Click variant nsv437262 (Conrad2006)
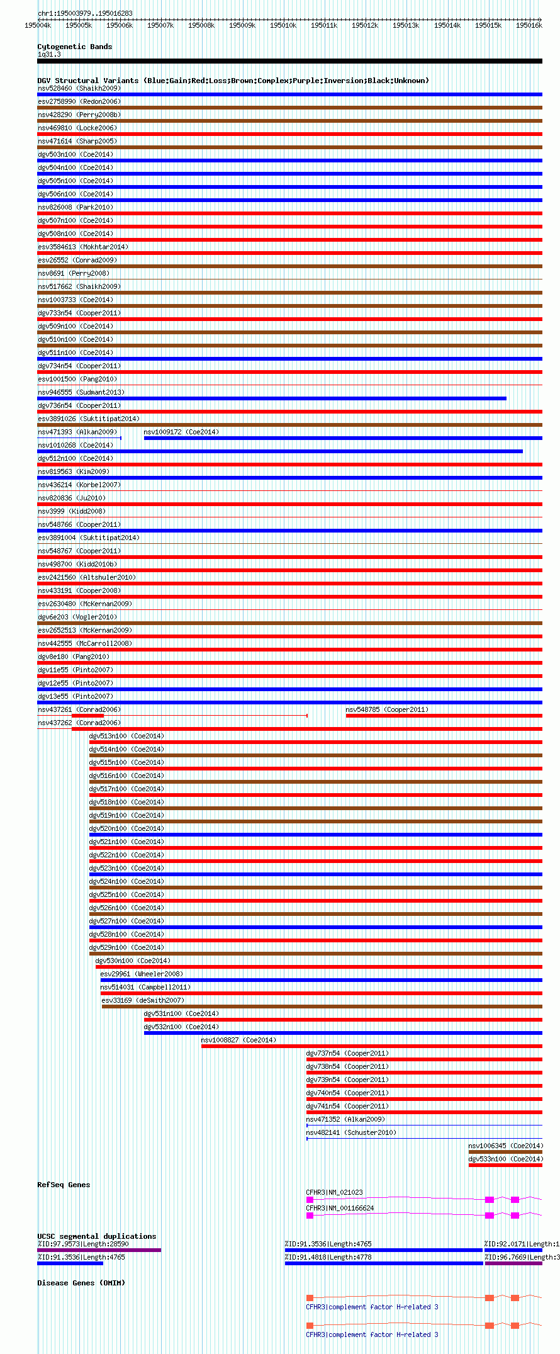Viewport: 560px width, 1354px height. [79, 723]
